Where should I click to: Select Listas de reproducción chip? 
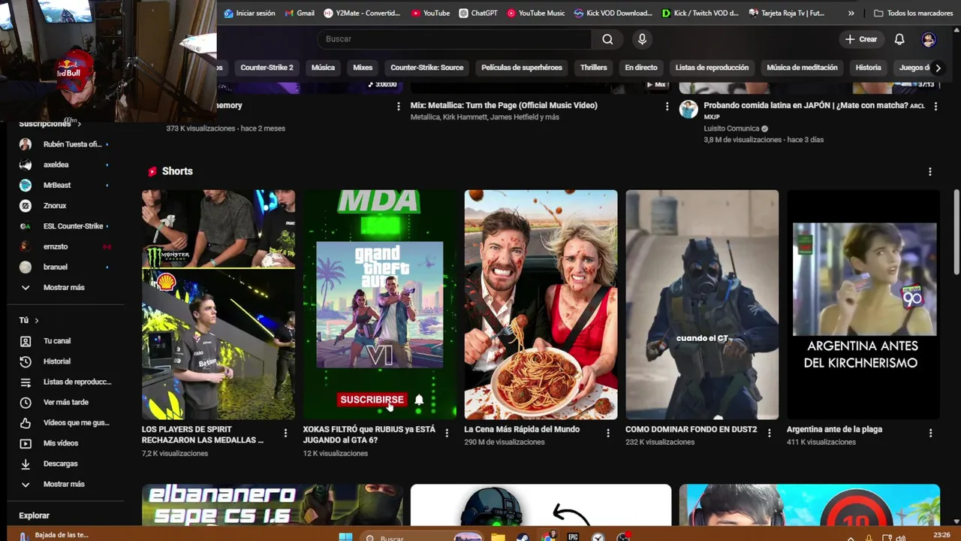[712, 68]
